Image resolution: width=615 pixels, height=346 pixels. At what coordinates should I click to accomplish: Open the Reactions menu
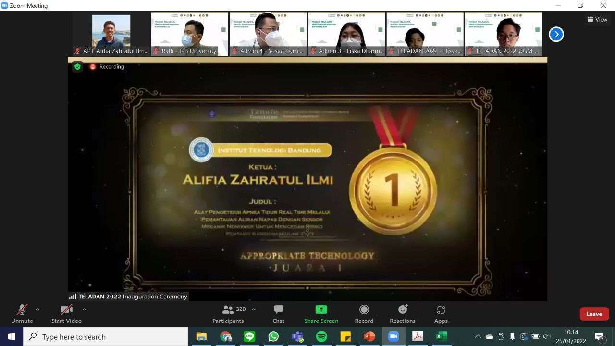point(403,314)
